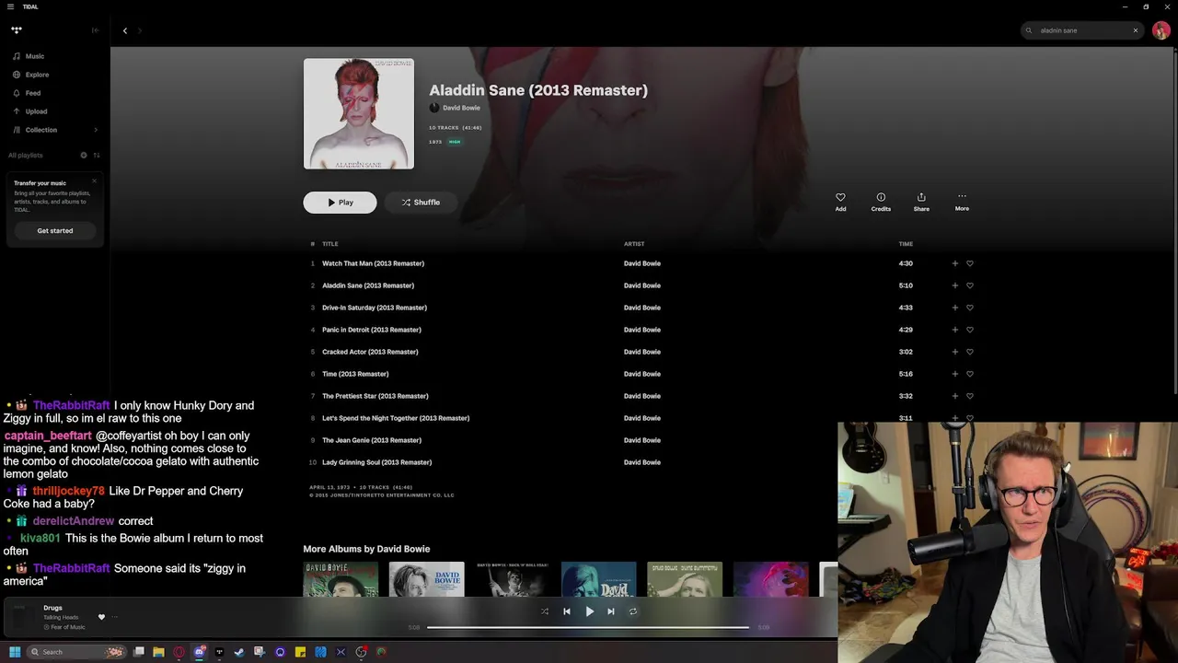Open the hamburger menu in the title bar
The image size is (1178, 663).
(x=10, y=6)
